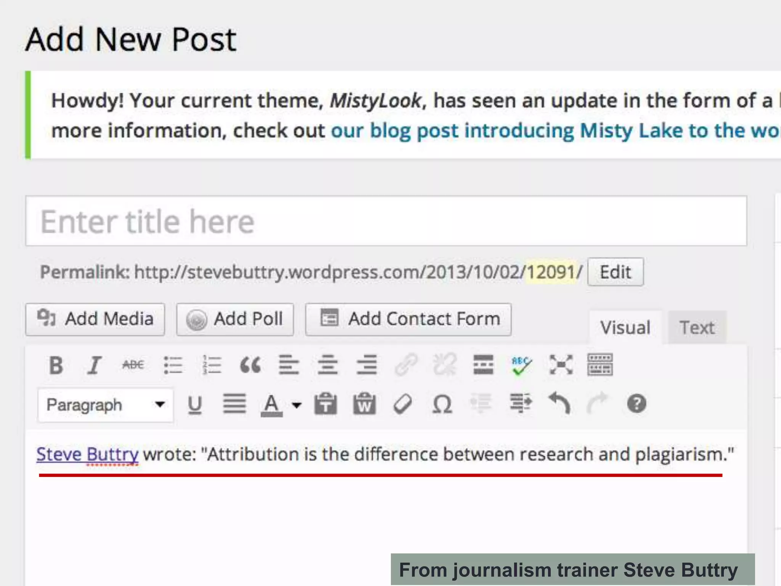
Task: Insert a numbered list
Action: click(x=212, y=365)
